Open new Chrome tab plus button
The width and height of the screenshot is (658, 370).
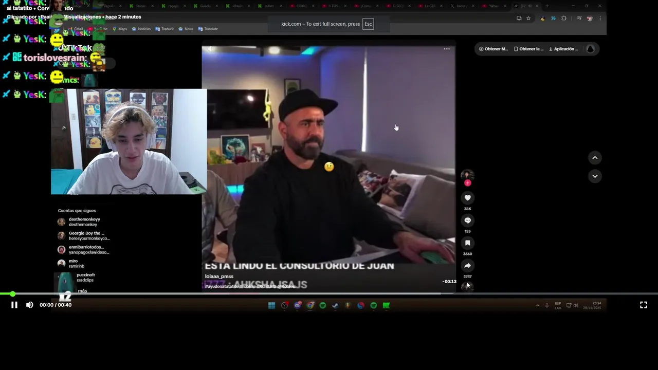[x=546, y=6]
